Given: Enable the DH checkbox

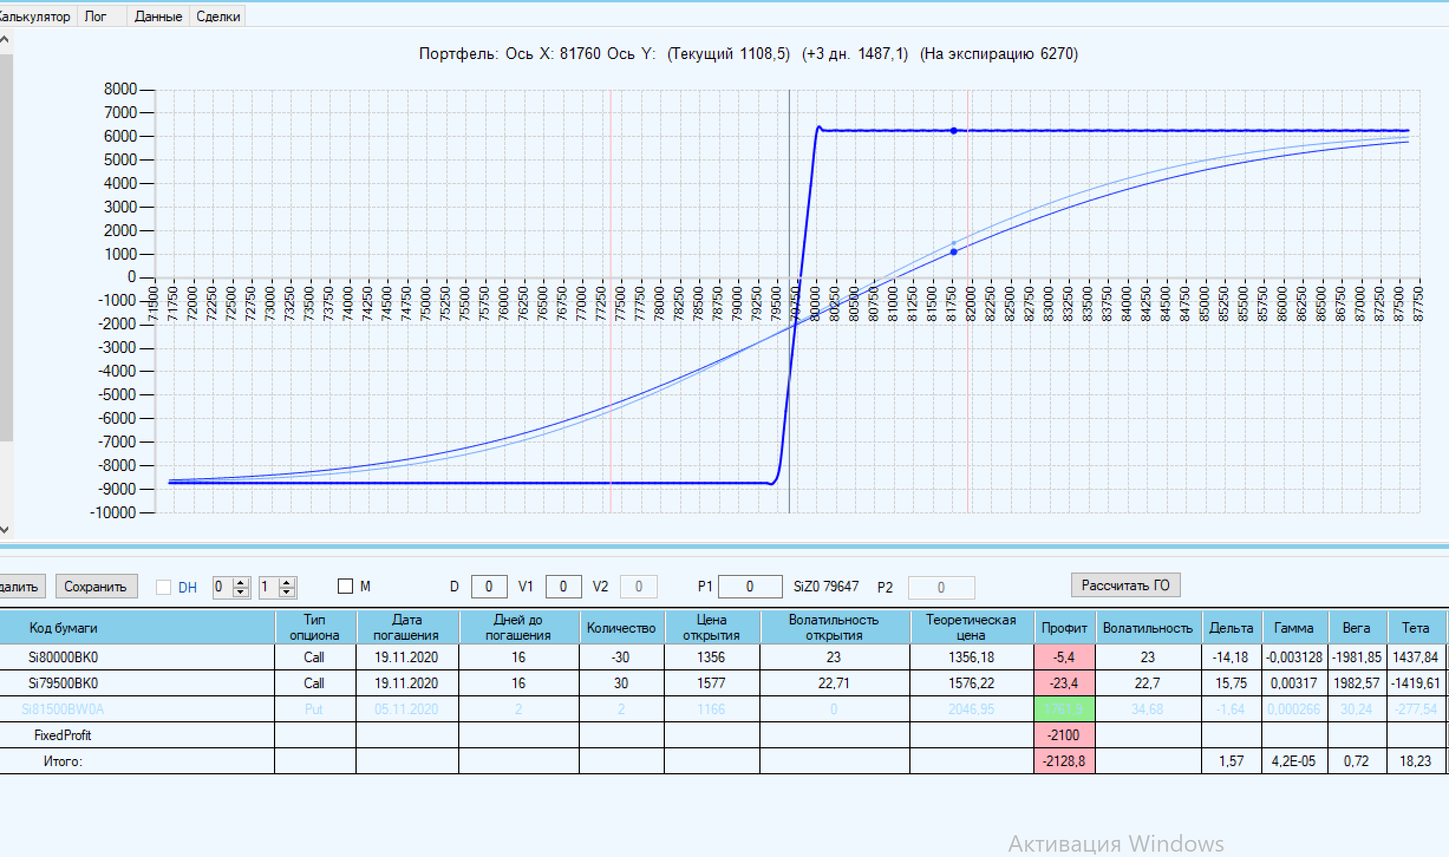Looking at the screenshot, I should [164, 587].
